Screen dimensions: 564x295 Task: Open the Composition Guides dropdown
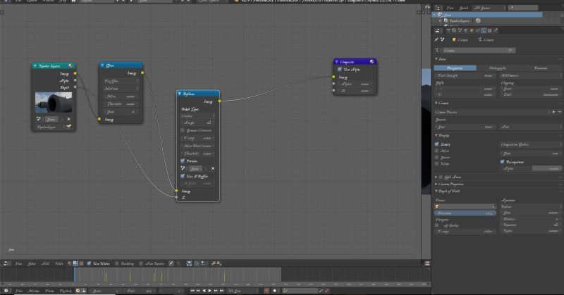coord(531,144)
